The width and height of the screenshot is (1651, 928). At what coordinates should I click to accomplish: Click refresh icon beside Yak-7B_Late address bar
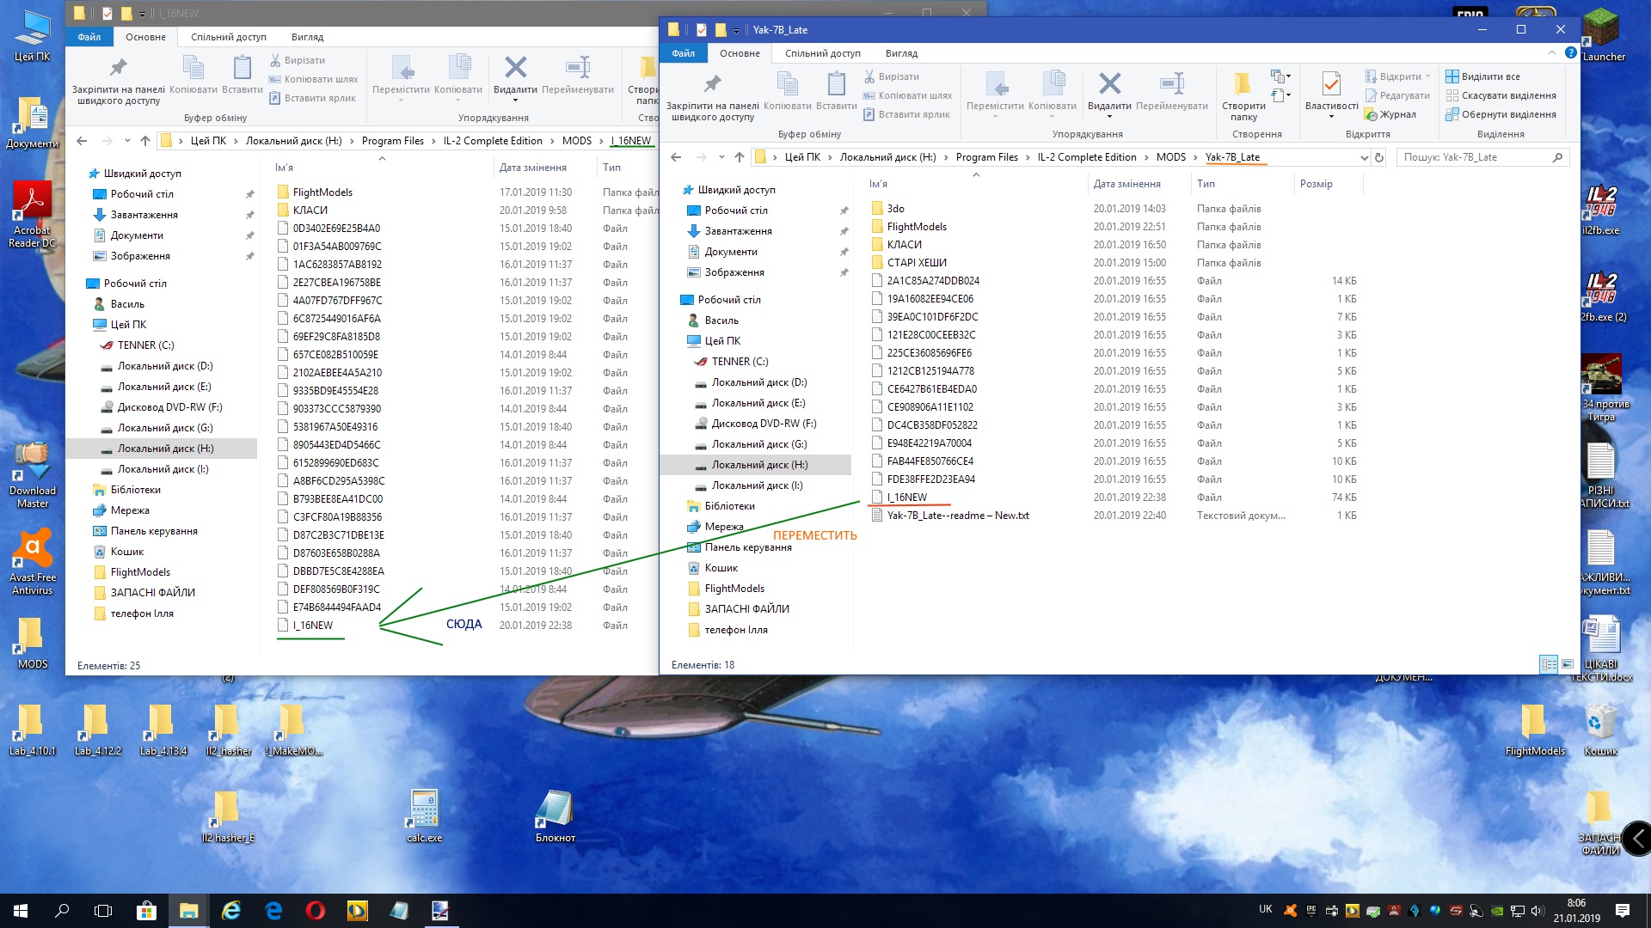coord(1379,157)
